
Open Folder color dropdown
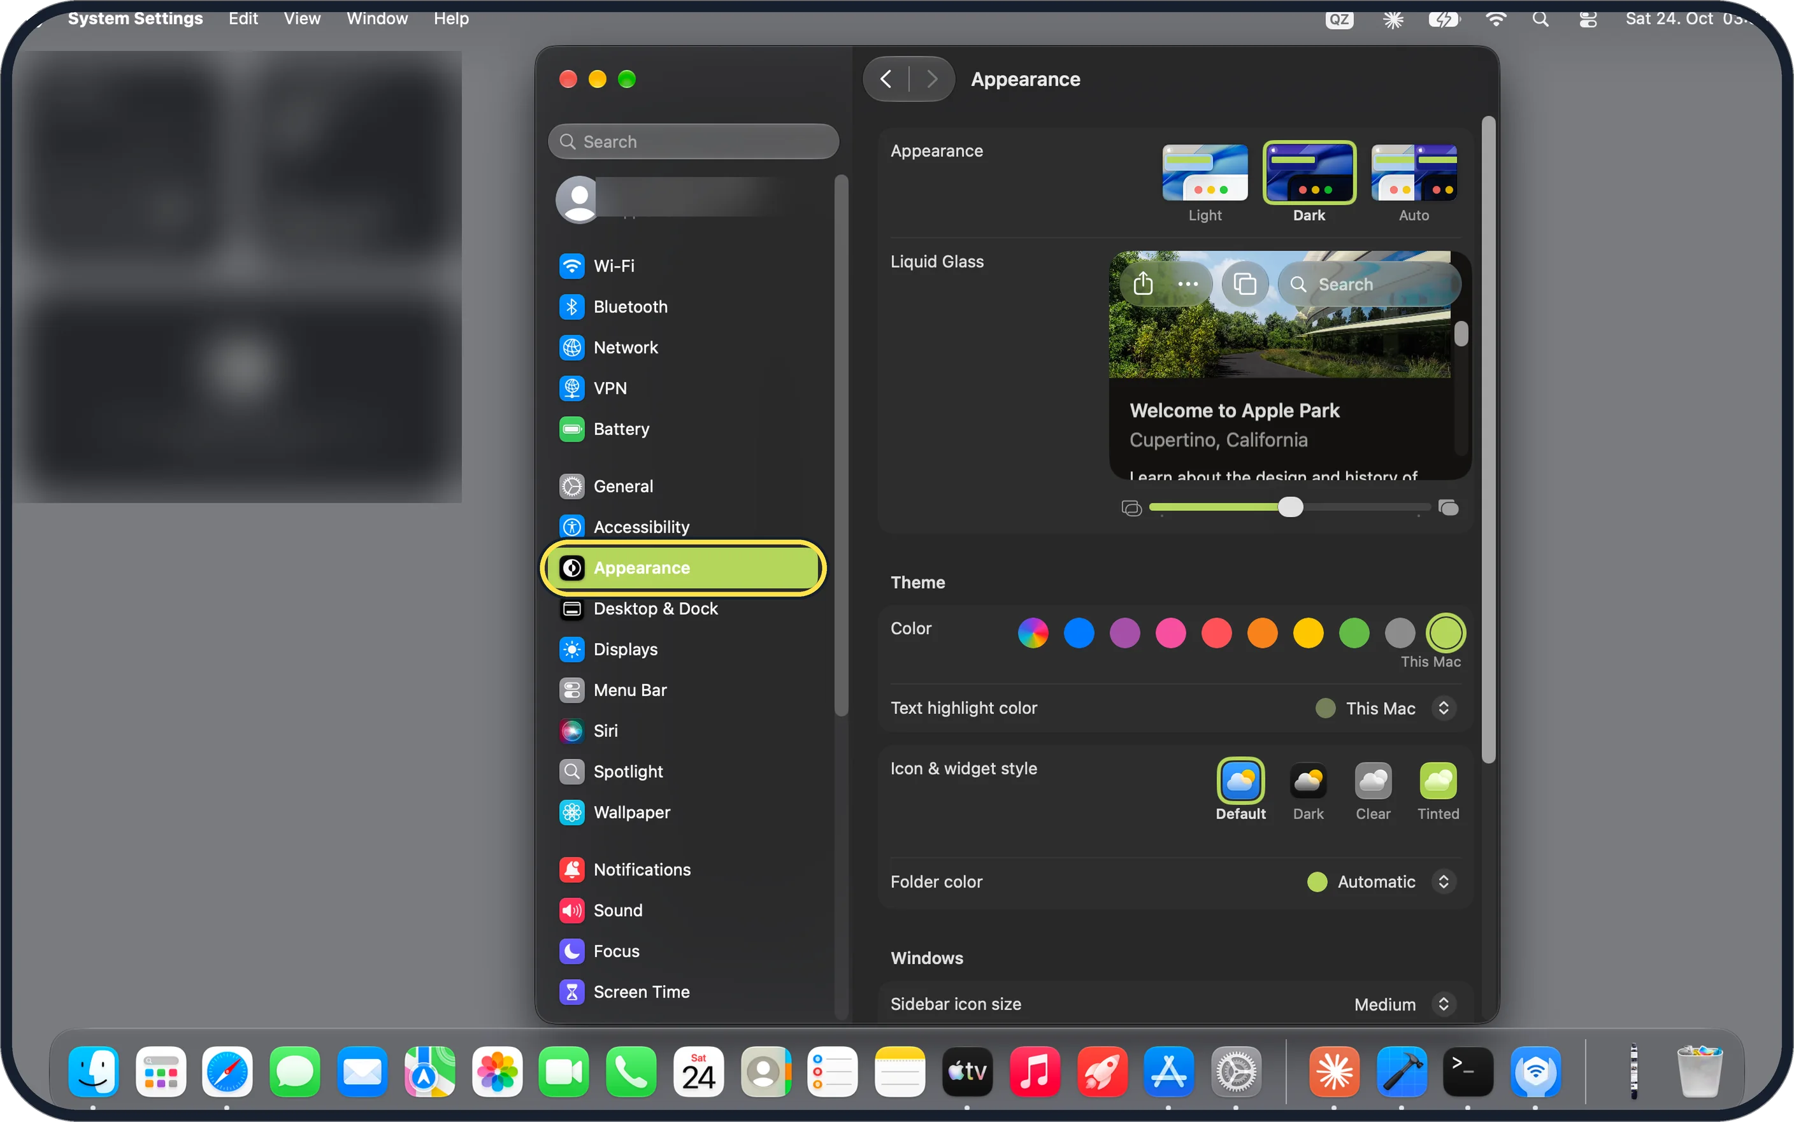[x=1381, y=881]
